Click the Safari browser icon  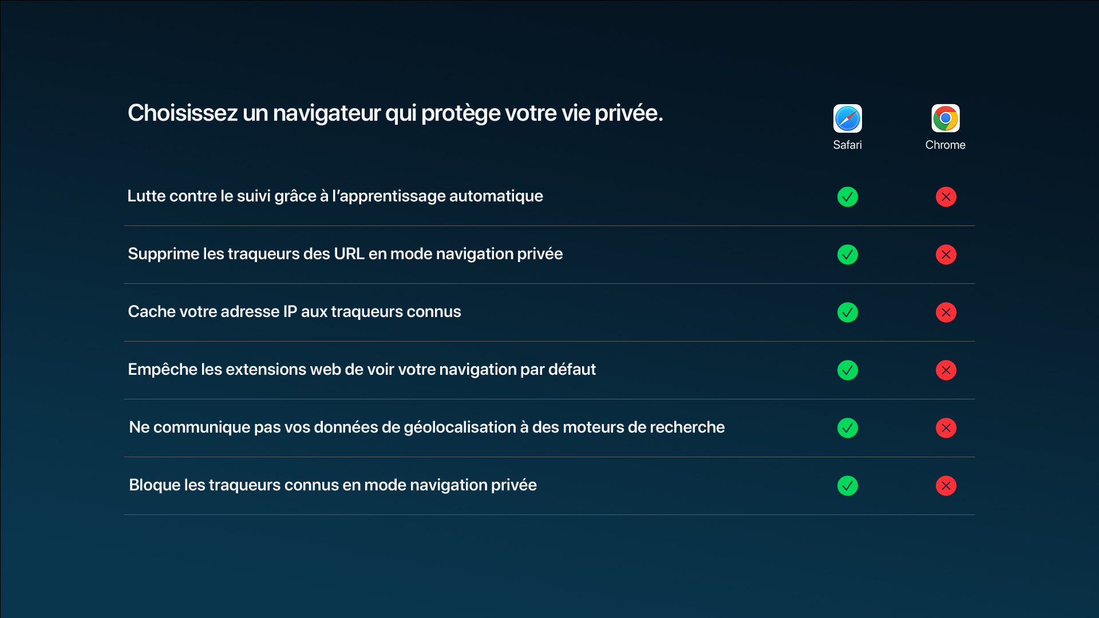(847, 118)
